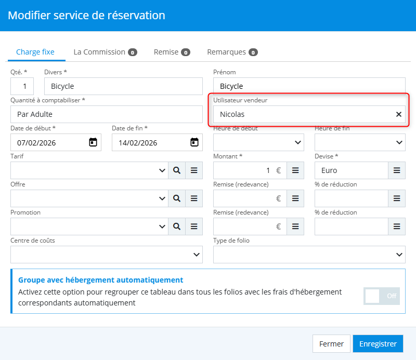The image size is (416, 360).
Task: Open the Tarif list menu icon
Action: [194, 170]
